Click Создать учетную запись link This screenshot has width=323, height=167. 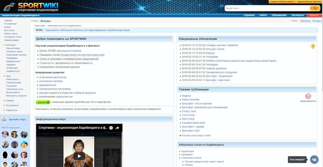282,2
